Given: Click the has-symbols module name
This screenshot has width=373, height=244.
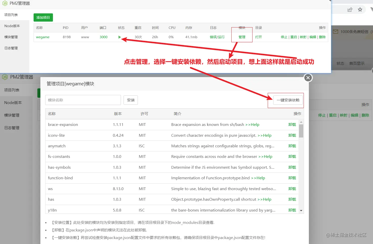Looking at the screenshot, I should [59, 167].
